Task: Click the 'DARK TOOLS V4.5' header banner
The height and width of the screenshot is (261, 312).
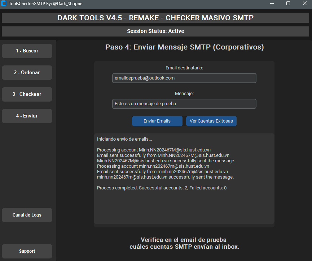Action: [155, 17]
